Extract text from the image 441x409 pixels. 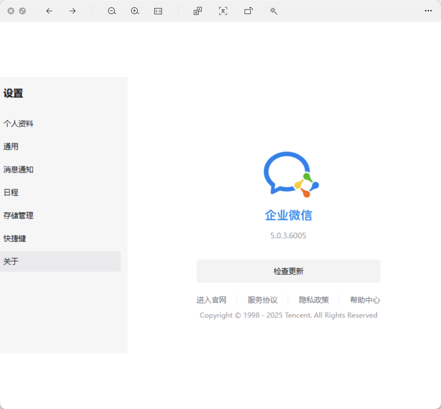[223, 11]
